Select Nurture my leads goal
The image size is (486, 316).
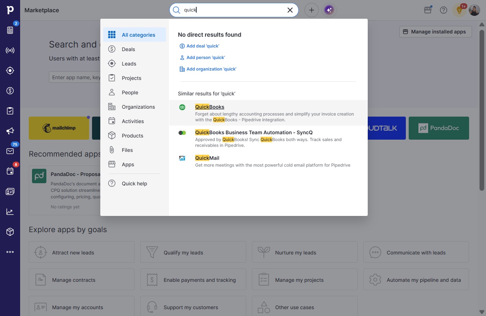(305, 253)
